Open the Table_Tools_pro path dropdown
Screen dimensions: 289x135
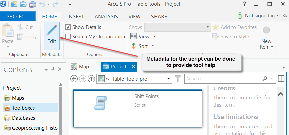coord(168,79)
